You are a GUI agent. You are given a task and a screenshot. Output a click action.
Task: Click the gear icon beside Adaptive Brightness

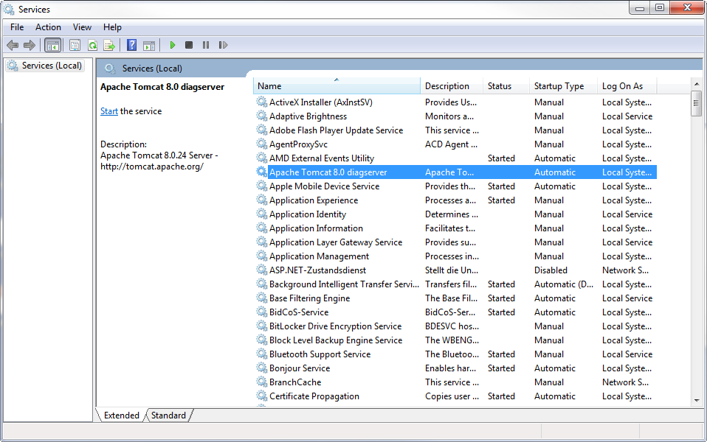[262, 116]
